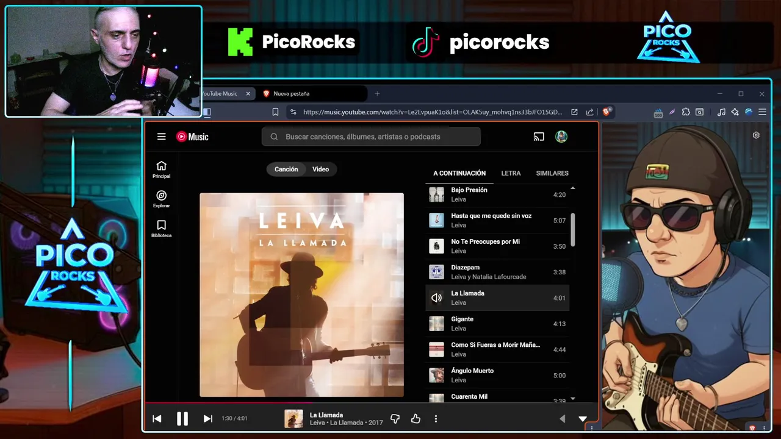Like La Llamada with thumbs up
The image size is (781, 439).
click(x=416, y=419)
